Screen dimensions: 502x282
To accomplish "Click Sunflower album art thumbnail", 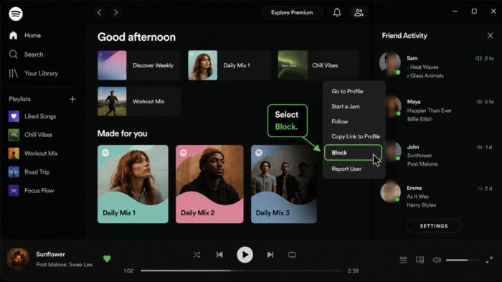I will point(18,259).
